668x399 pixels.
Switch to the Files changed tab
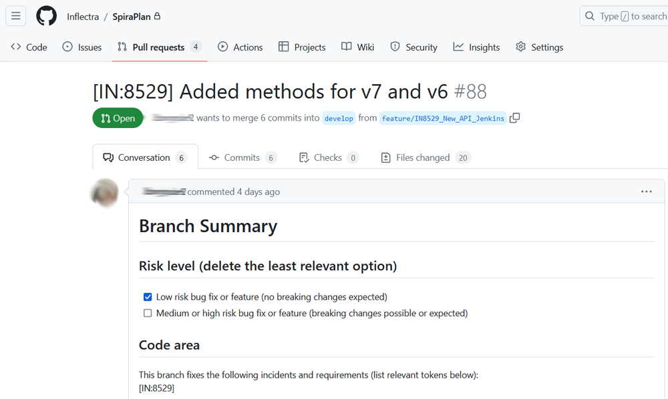[x=425, y=157]
